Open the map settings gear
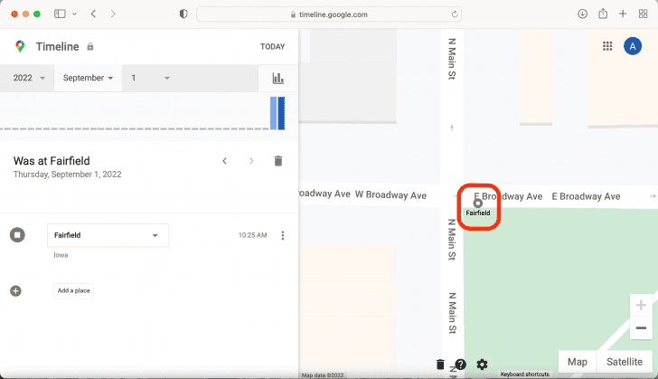658x379 pixels. (482, 365)
